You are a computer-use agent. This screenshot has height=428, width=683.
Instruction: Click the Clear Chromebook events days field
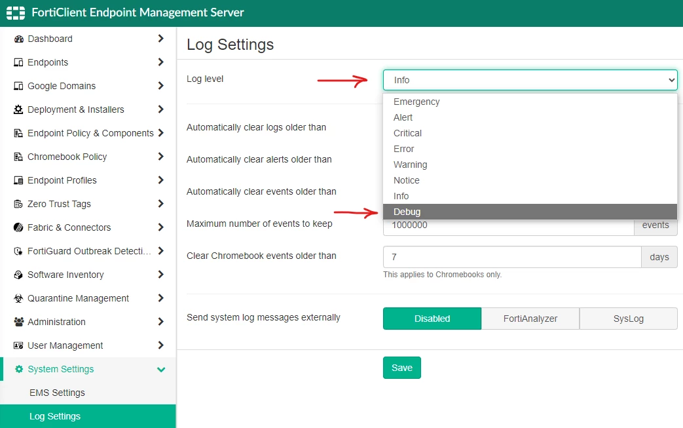[x=512, y=257]
